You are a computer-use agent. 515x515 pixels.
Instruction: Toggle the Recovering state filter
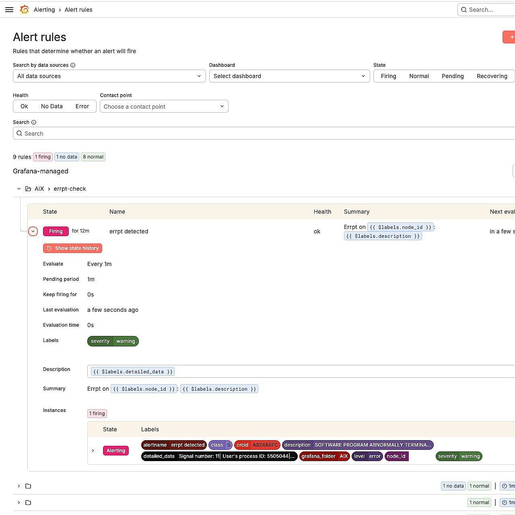[x=492, y=76]
